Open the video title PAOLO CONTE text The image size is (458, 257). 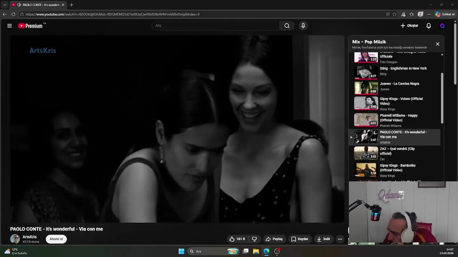click(57, 229)
